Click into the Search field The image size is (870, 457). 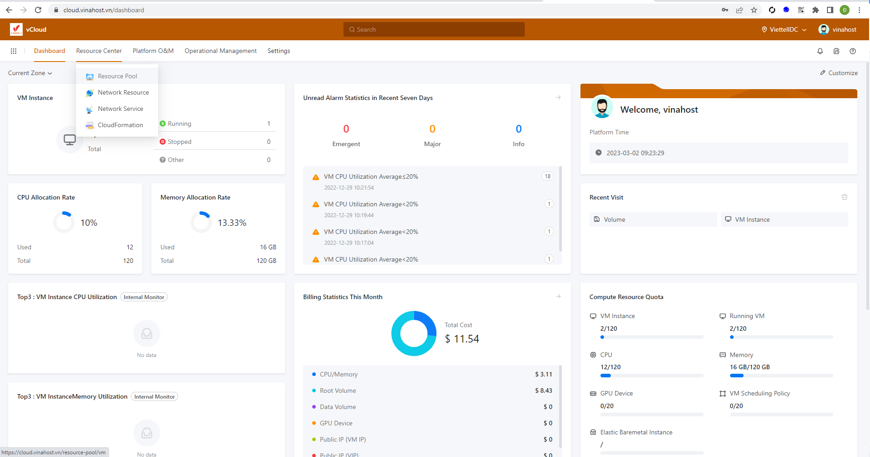[434, 29]
